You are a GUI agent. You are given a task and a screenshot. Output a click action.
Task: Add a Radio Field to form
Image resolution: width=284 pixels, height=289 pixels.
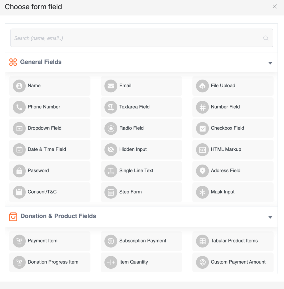(x=141, y=128)
